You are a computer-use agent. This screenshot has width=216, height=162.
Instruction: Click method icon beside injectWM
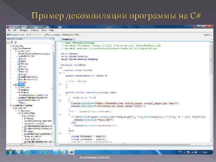pyautogui.click(x=19, y=98)
